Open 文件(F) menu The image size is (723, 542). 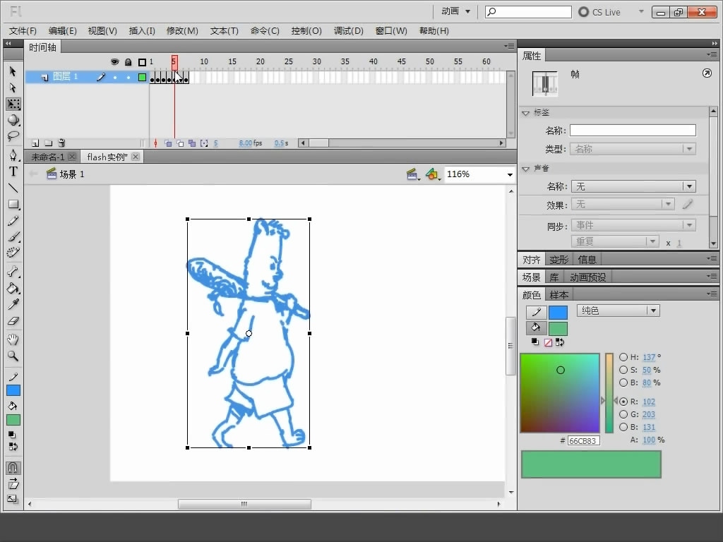click(x=23, y=31)
